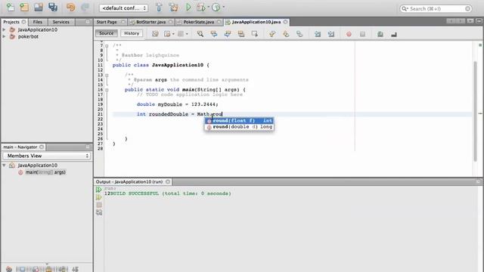Switch to the Projects tab
The width and height of the screenshot is (484, 272).
[x=11, y=22]
